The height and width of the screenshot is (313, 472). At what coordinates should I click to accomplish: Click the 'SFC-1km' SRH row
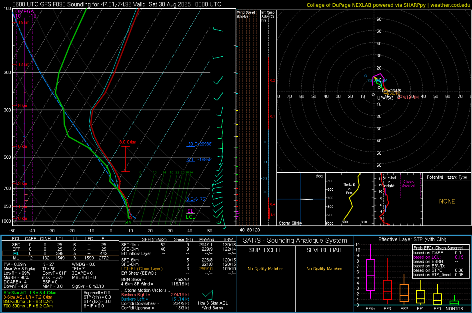point(178,245)
